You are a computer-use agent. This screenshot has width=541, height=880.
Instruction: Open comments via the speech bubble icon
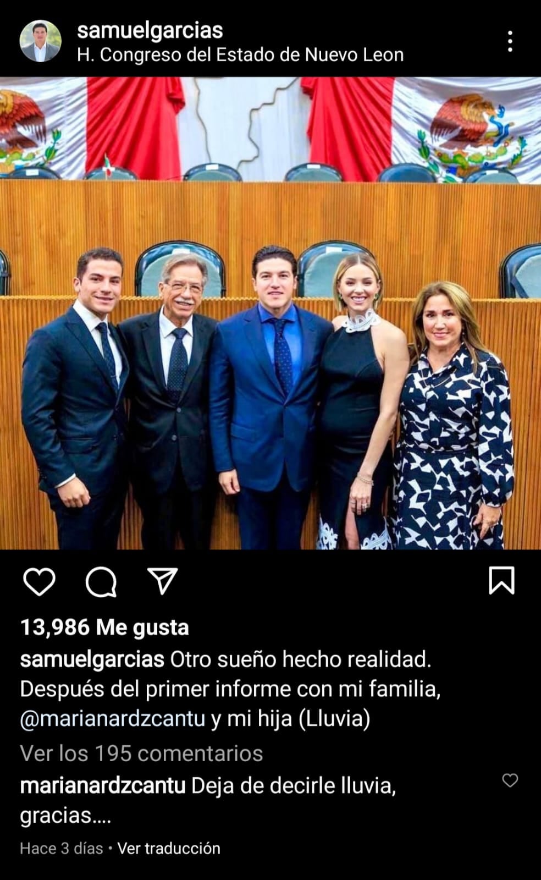(101, 581)
